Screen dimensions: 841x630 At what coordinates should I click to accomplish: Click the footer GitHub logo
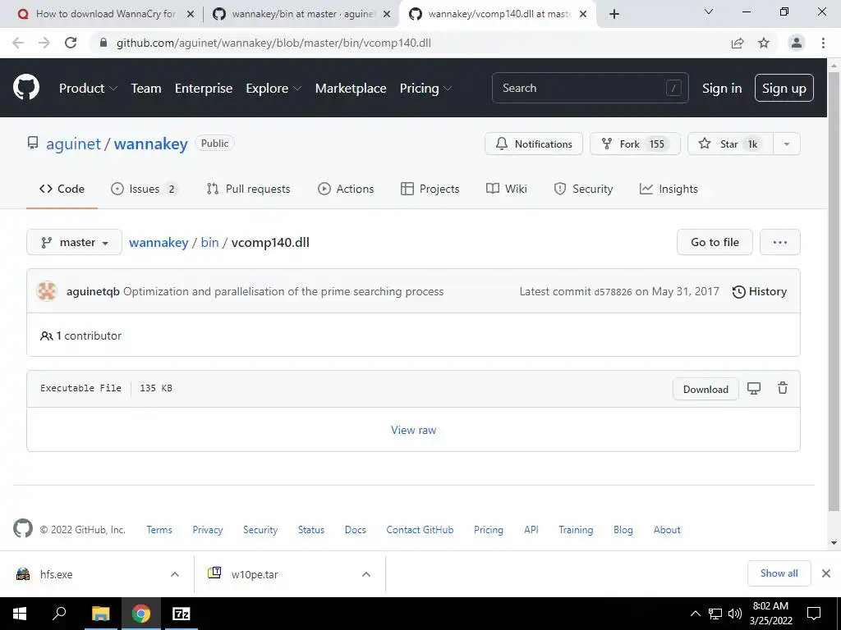[22, 529]
